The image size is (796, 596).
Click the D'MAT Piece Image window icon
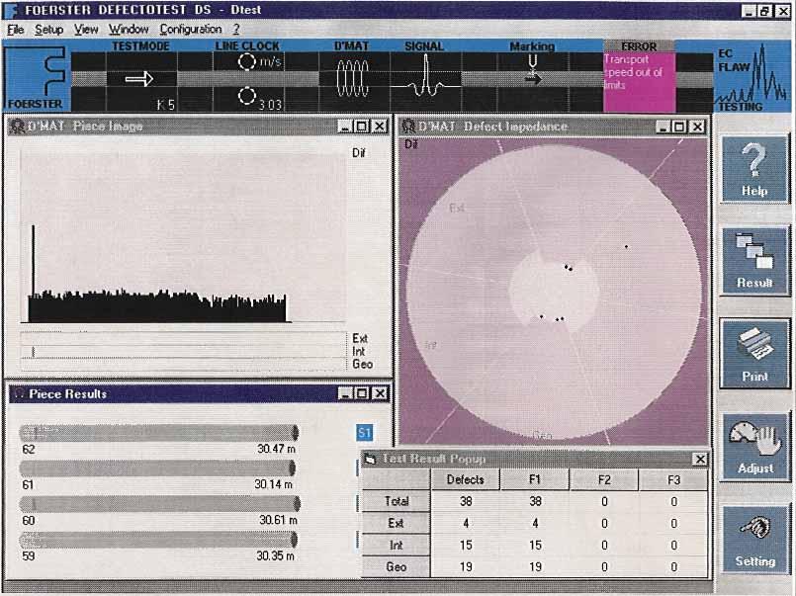tap(18, 126)
